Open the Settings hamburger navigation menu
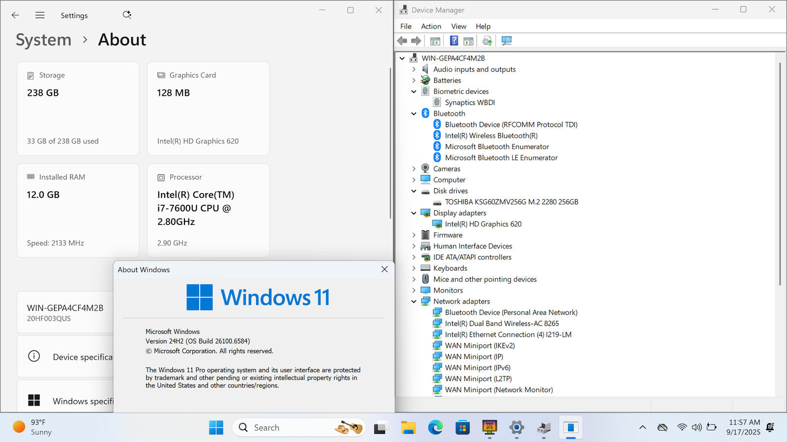This screenshot has height=442, width=787. click(x=40, y=15)
